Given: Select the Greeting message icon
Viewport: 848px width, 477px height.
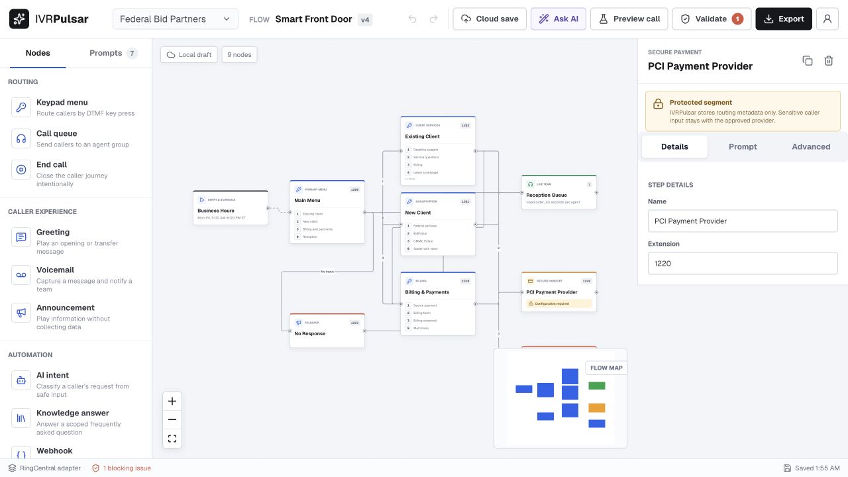Looking at the screenshot, I should [21, 237].
